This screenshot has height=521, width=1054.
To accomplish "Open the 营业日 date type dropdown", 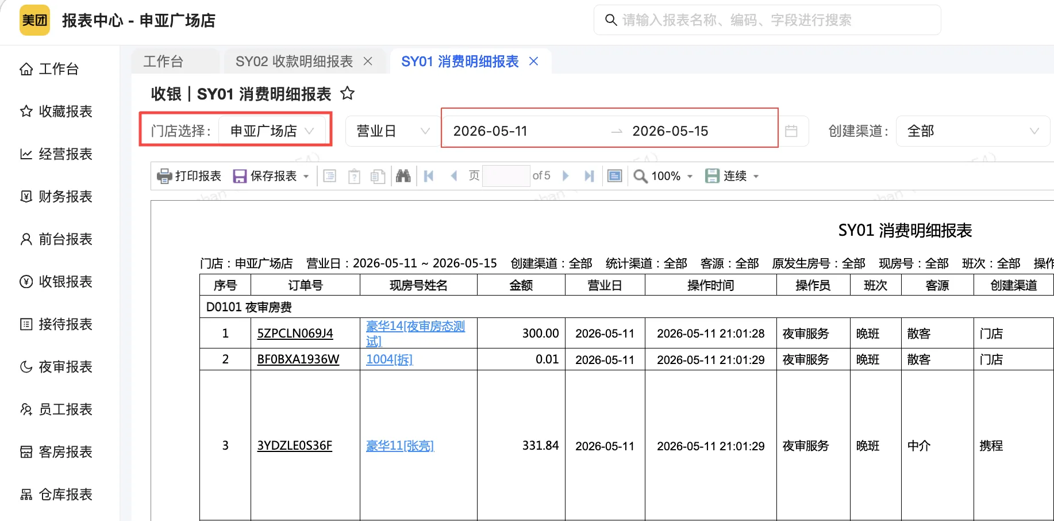I will click(393, 131).
